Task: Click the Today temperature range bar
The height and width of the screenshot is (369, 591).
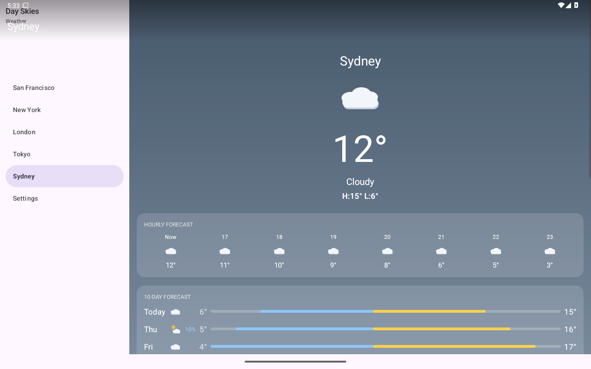Action: point(386,311)
